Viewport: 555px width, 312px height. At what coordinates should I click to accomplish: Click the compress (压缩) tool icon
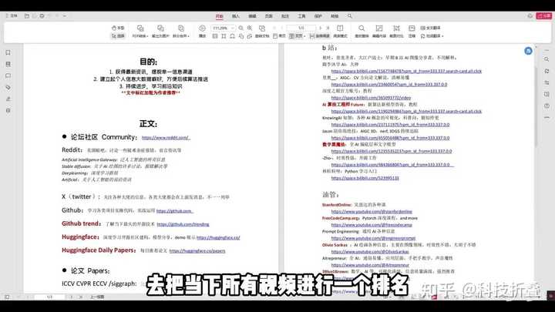413,31
